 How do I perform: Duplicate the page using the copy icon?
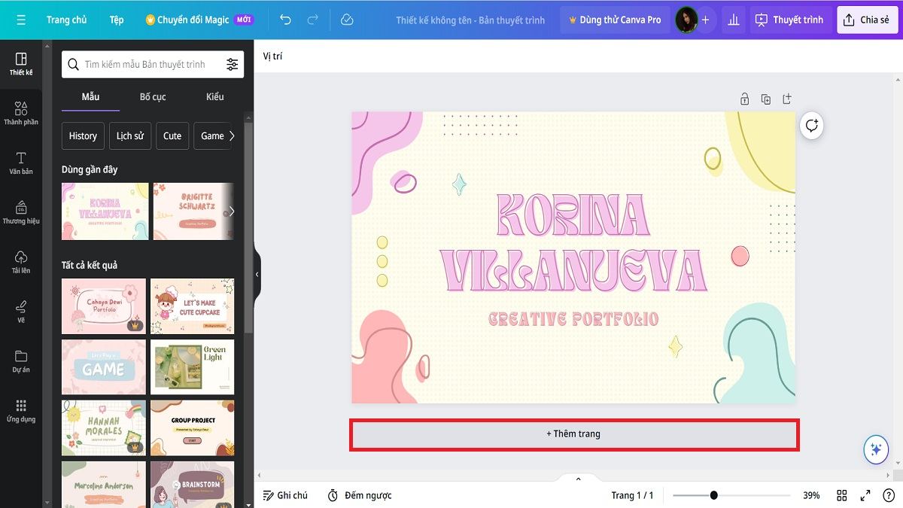click(765, 99)
